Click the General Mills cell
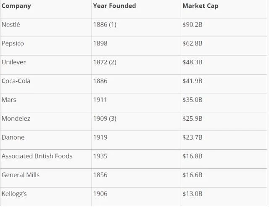 tap(21, 175)
